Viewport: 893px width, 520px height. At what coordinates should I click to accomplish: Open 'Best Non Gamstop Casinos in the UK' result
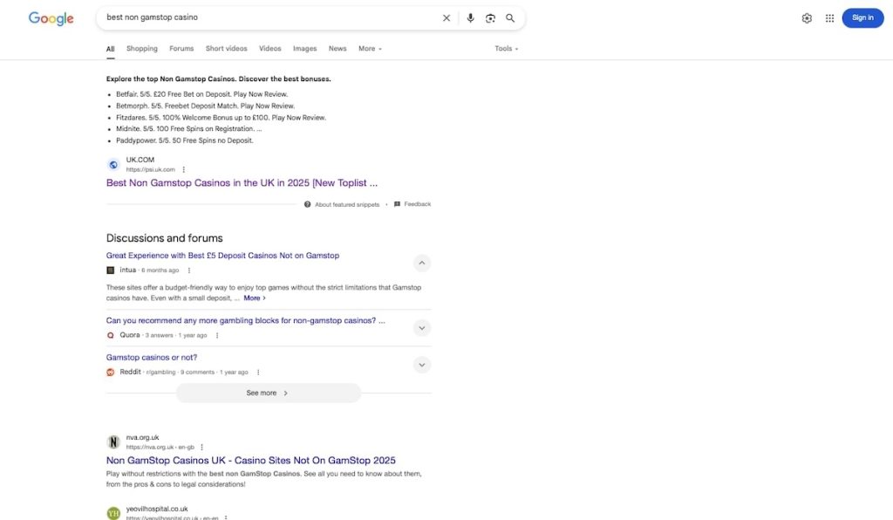242,181
